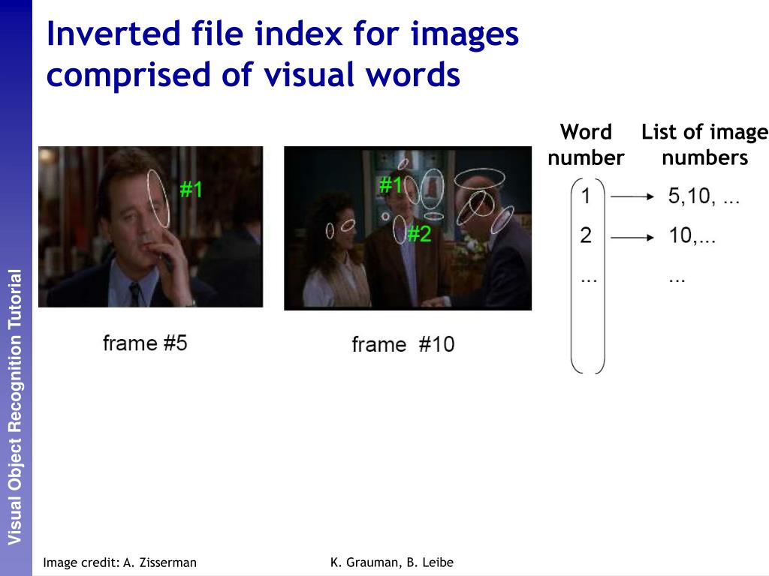Screen dimensions: 769x576
Task: Click word number 2 in the index
Action: [x=586, y=235]
